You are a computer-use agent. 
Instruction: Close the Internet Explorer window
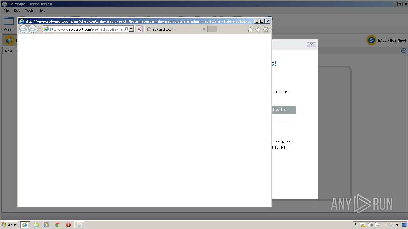click(x=268, y=21)
